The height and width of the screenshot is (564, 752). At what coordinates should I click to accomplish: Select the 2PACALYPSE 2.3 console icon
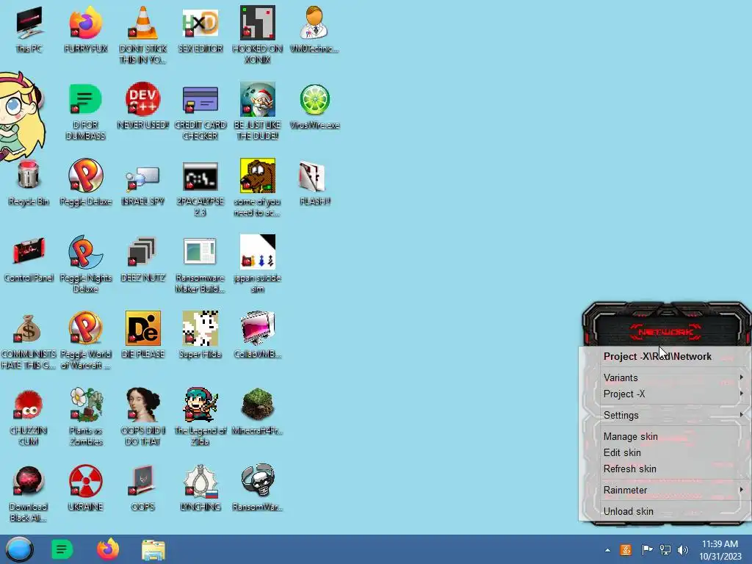[x=200, y=188]
